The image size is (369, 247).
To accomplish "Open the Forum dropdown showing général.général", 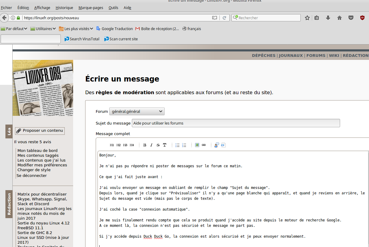I will [137, 111].
